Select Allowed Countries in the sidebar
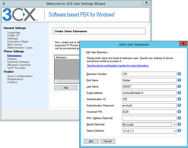 [x=19, y=65]
